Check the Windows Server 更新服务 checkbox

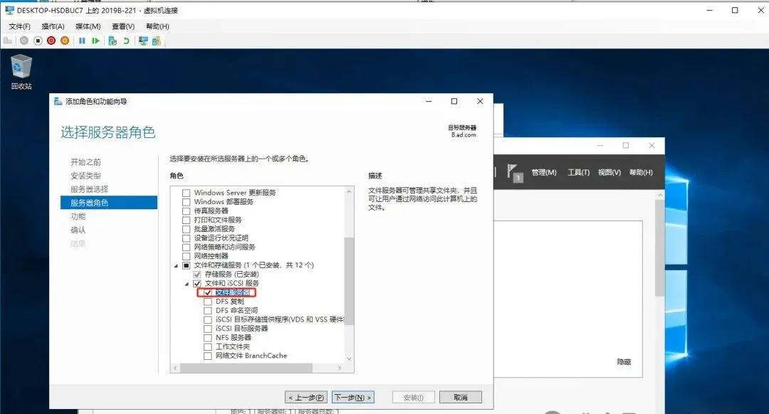point(187,192)
